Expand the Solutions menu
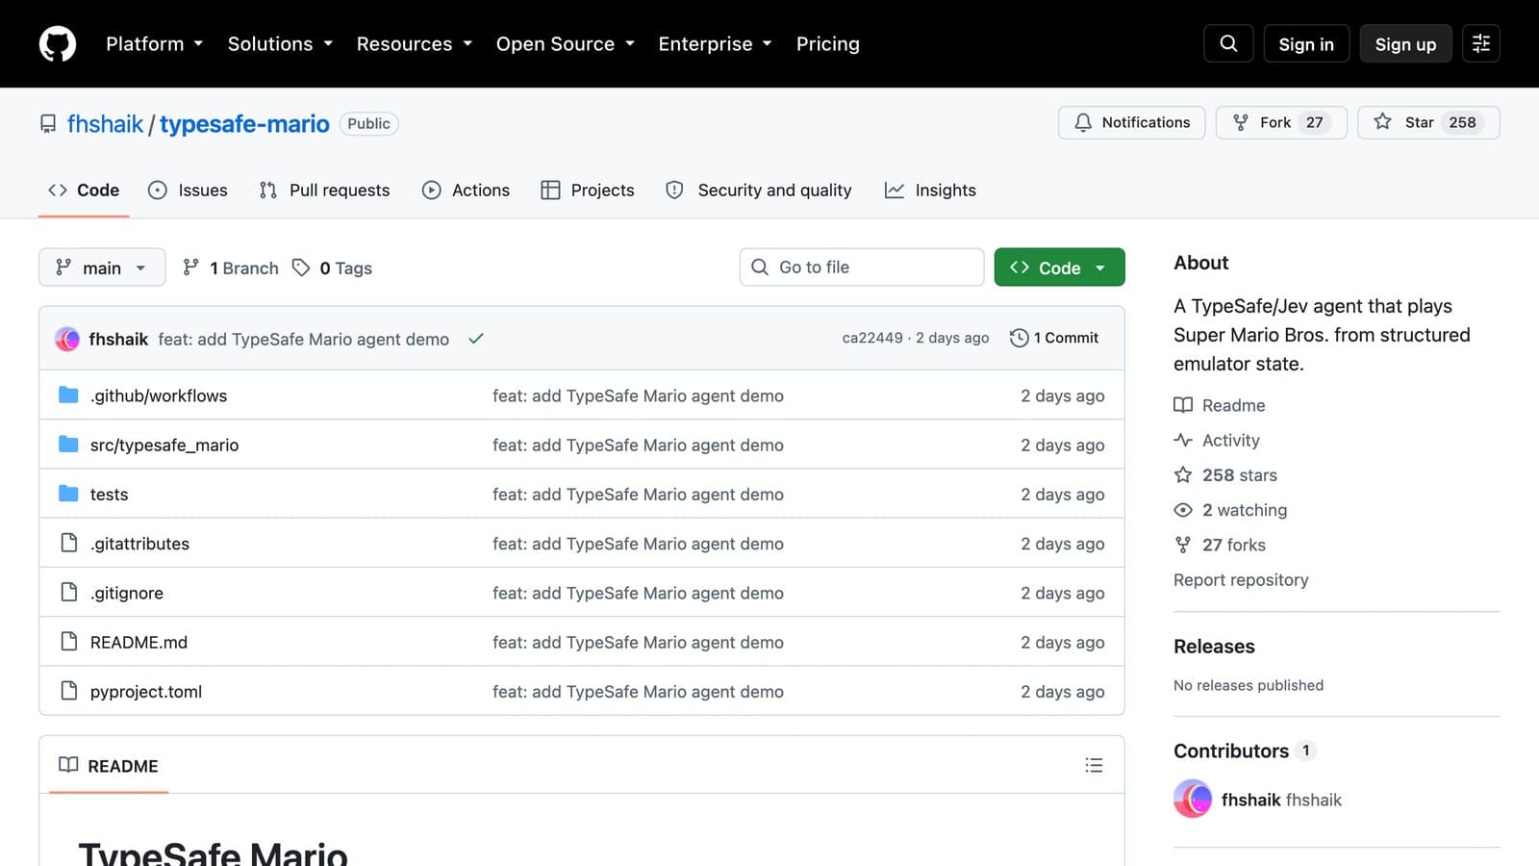 [280, 44]
